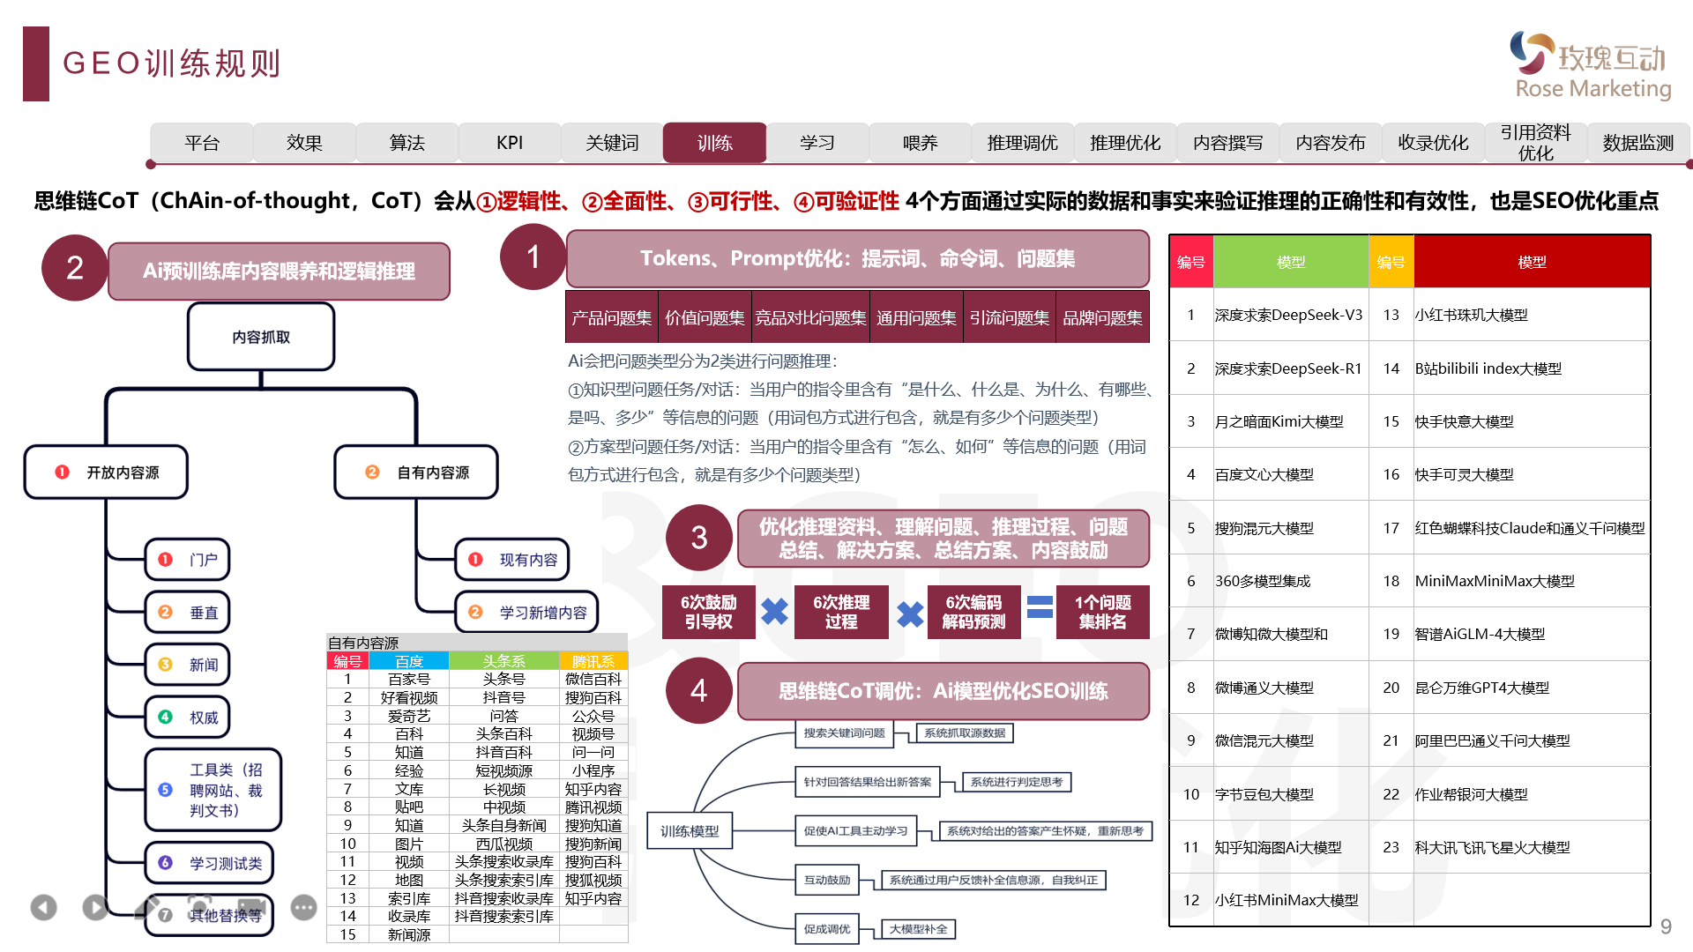The height and width of the screenshot is (952, 1693).
Task: Click first blue multiplication cross icon
Action: pyautogui.click(x=774, y=611)
